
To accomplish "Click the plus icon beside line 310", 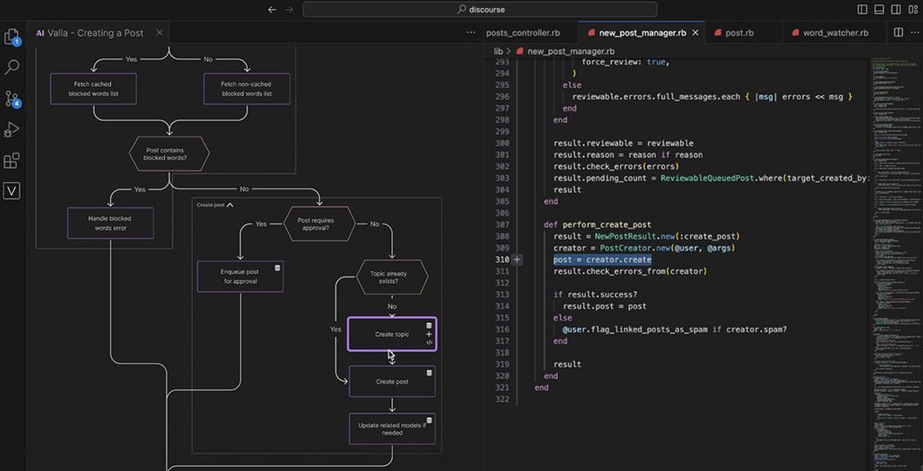I will (x=516, y=259).
